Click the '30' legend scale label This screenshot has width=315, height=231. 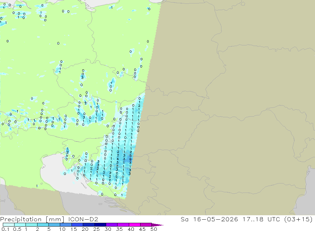108,229
